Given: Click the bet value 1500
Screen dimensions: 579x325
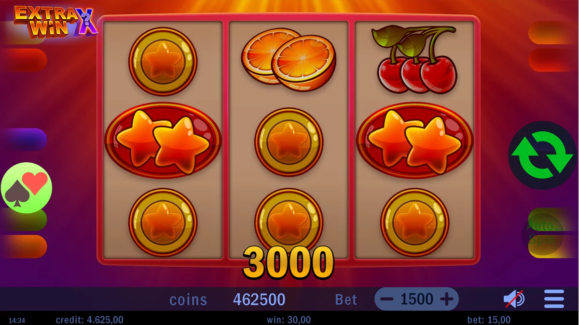Looking at the screenshot, I should (x=417, y=299).
